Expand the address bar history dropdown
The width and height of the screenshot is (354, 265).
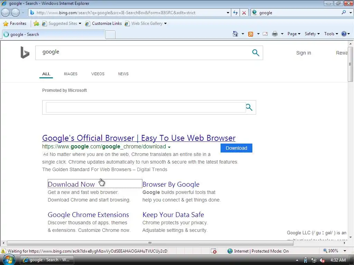tap(228, 13)
